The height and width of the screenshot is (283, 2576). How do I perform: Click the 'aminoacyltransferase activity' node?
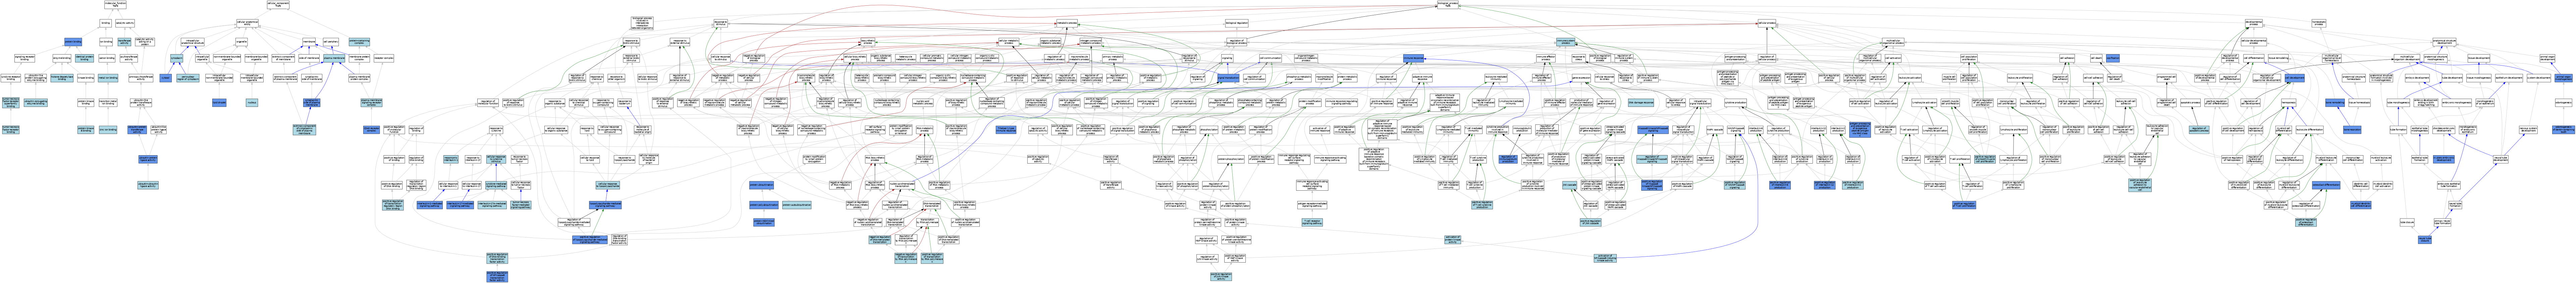pos(141,78)
